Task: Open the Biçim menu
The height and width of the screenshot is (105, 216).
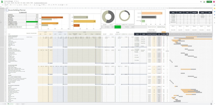Action: click(18, 3)
